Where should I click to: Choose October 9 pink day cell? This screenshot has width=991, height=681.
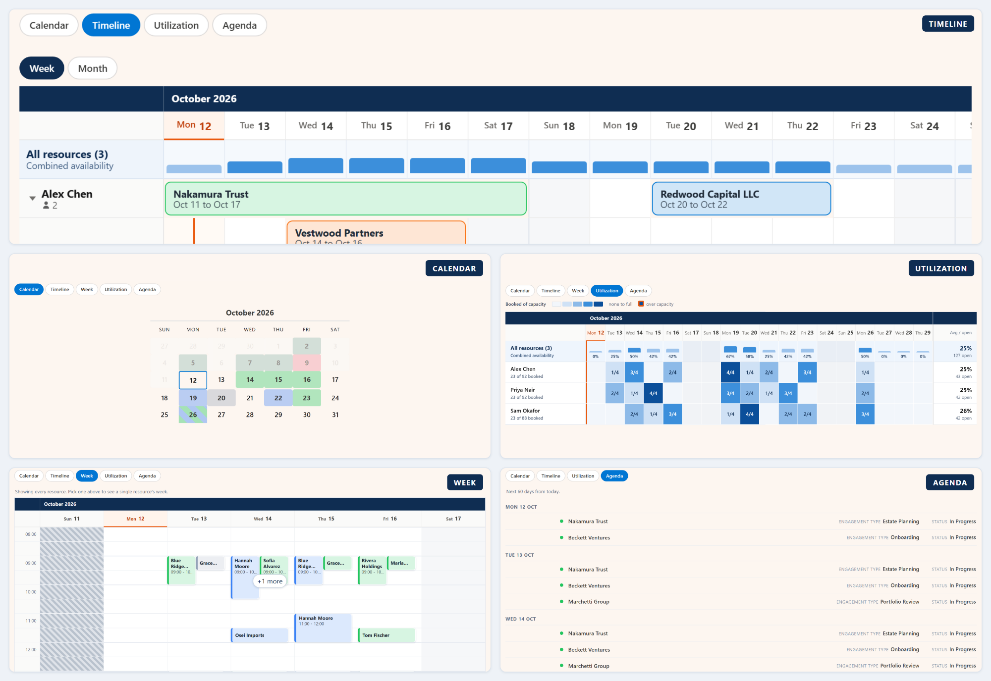pyautogui.click(x=307, y=363)
